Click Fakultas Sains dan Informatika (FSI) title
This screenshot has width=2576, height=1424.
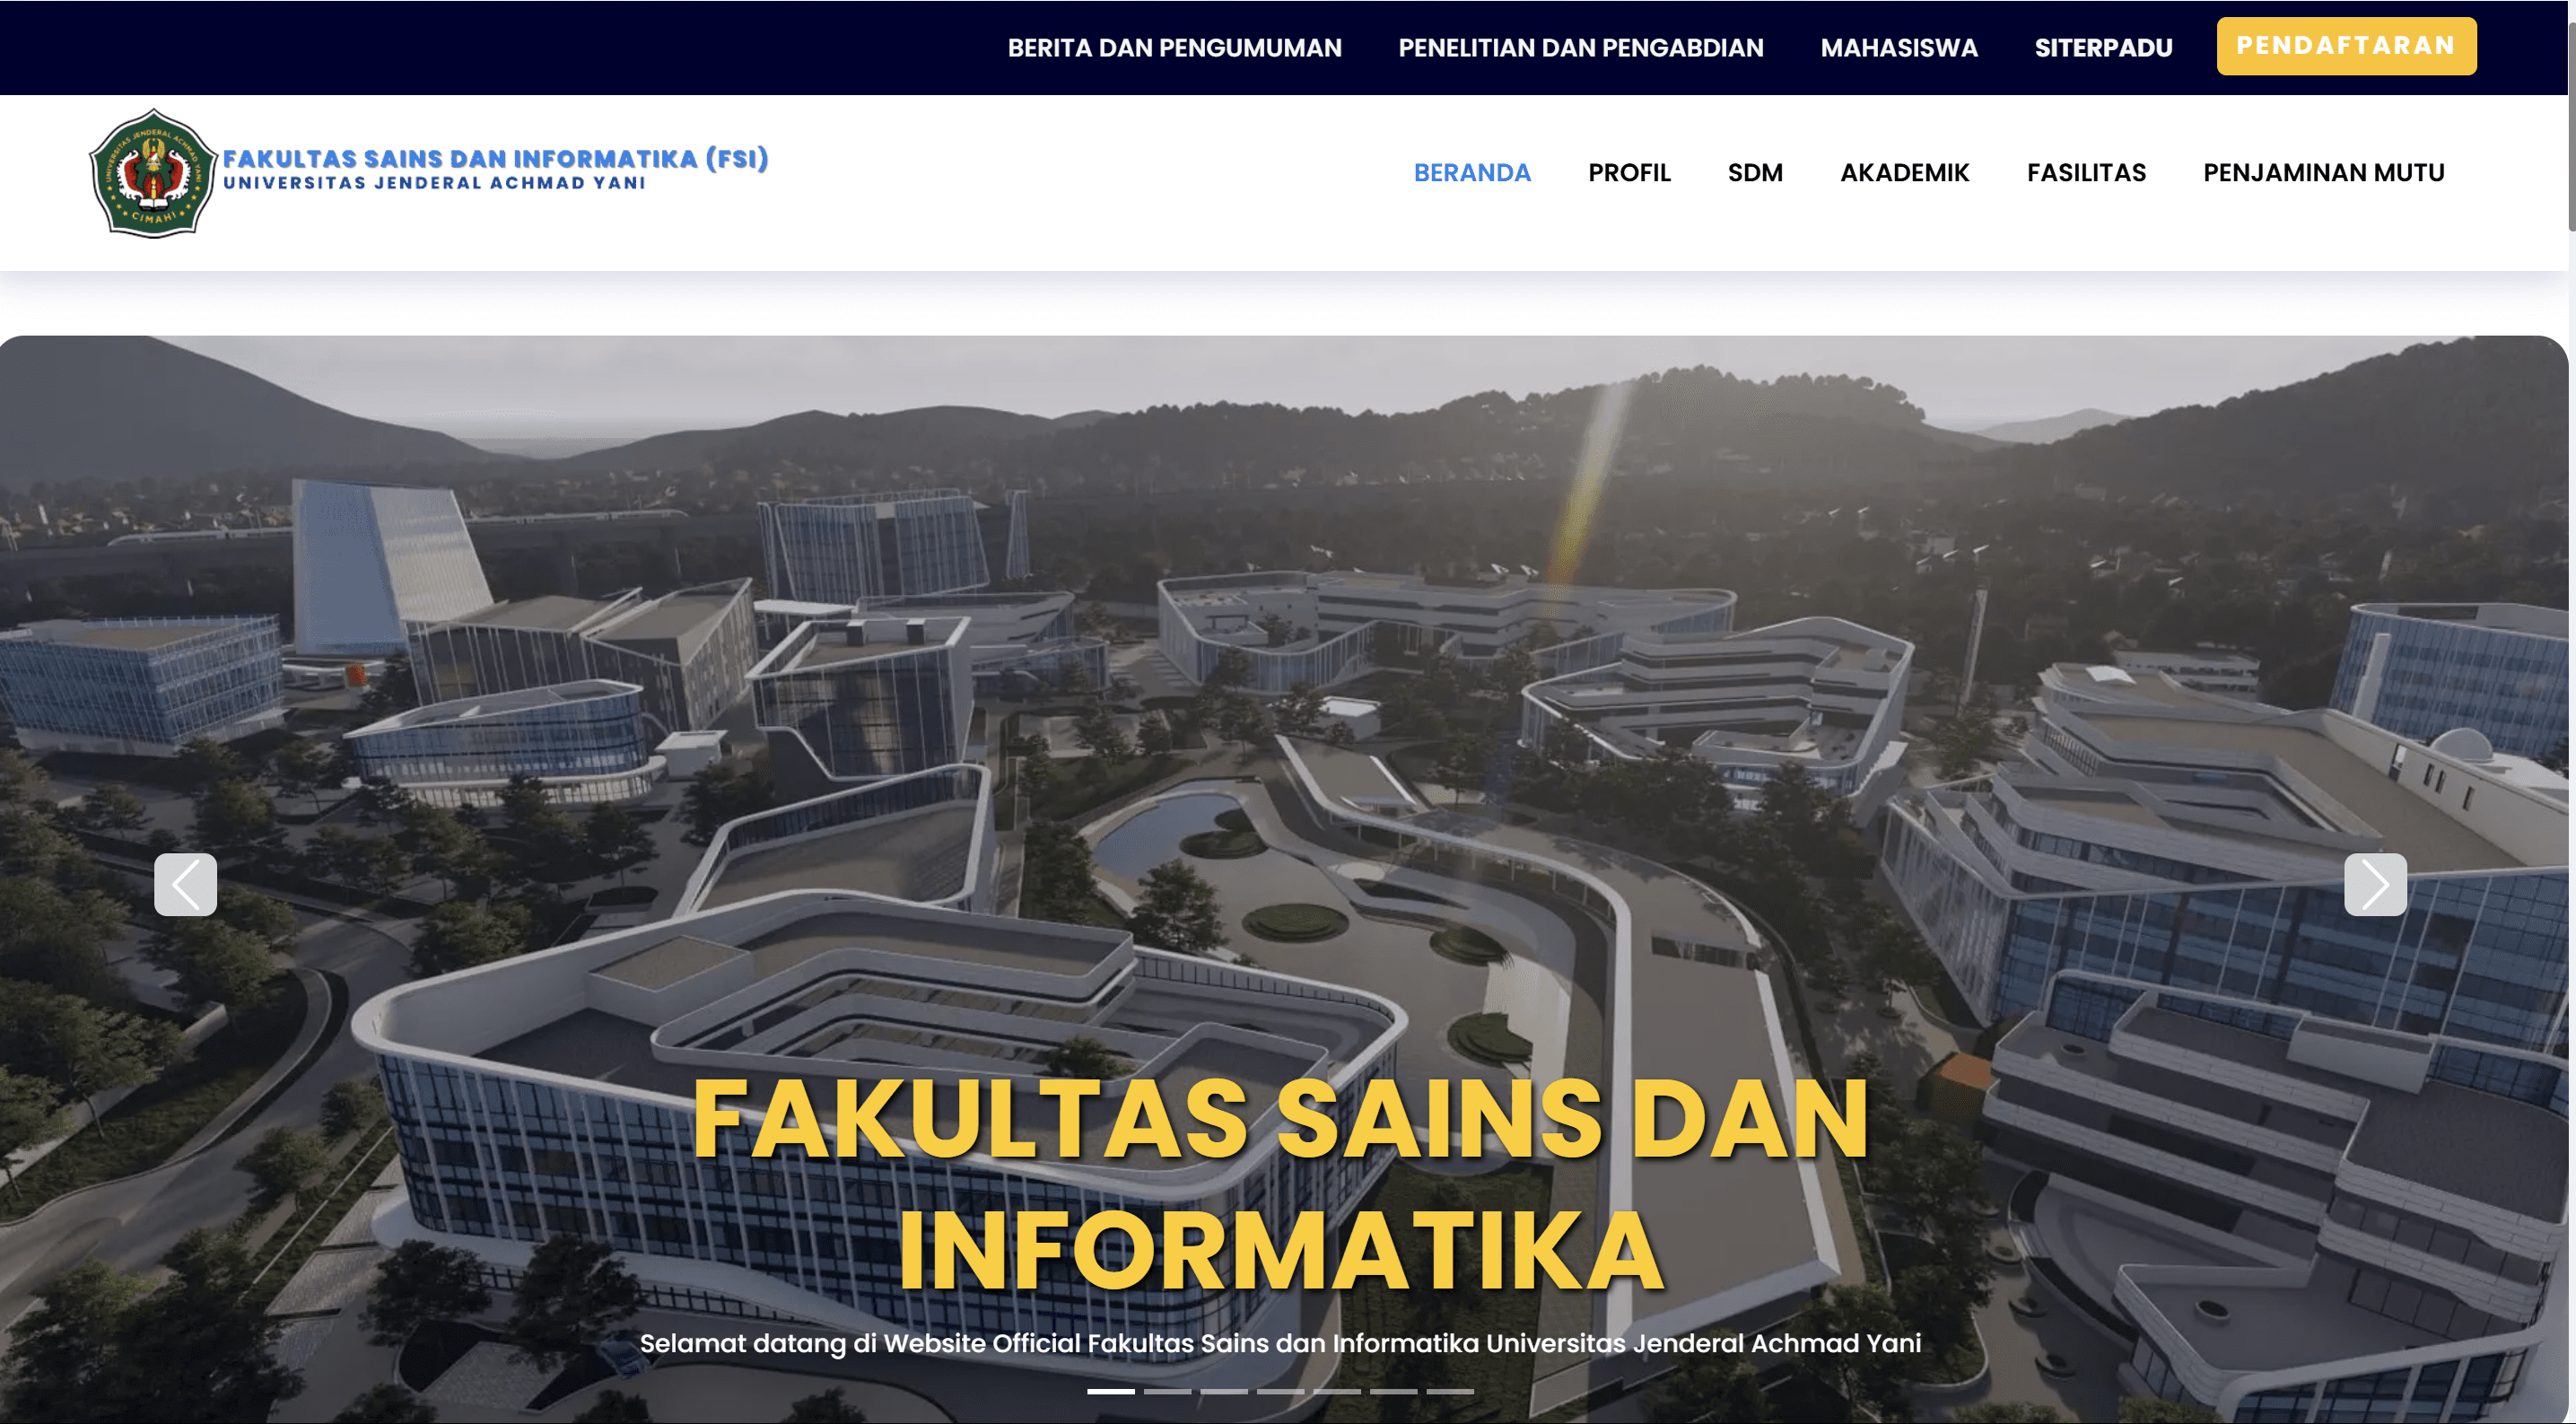(x=495, y=159)
